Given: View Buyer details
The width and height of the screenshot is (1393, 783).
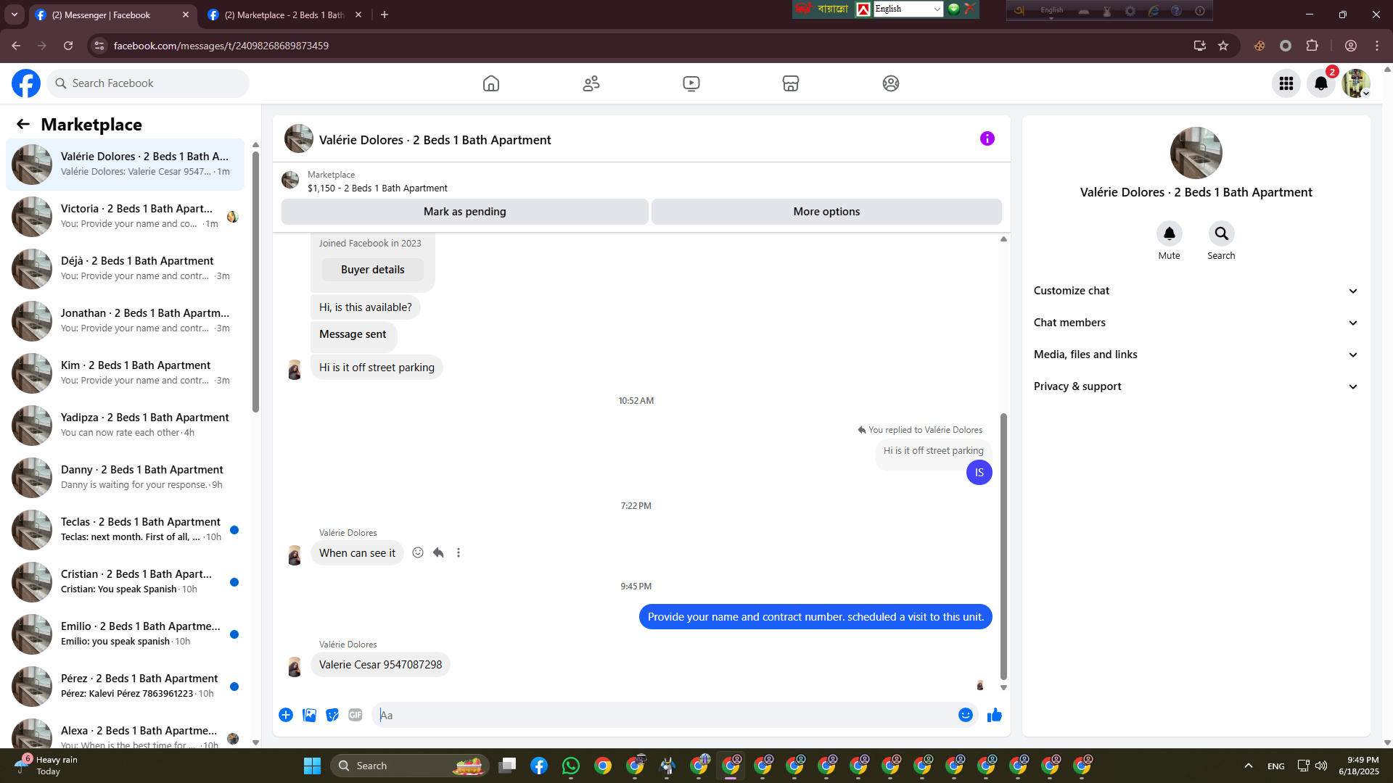Looking at the screenshot, I should pyautogui.click(x=373, y=270).
